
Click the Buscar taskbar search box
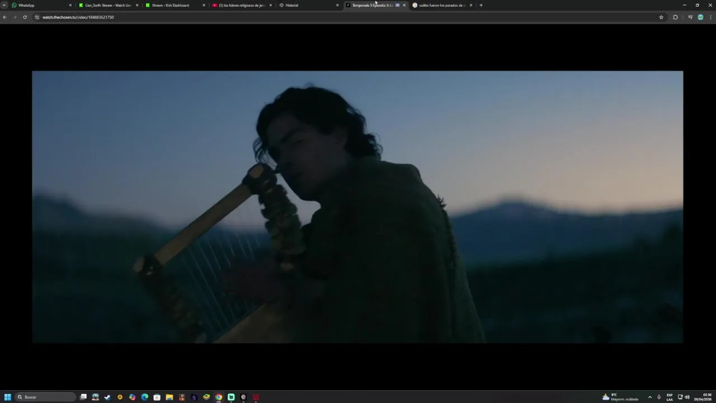(x=45, y=397)
